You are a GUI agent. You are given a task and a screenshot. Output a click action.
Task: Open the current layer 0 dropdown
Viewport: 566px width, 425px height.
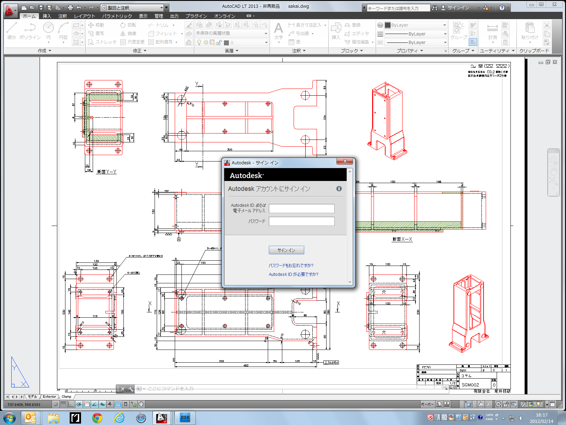[232, 42]
